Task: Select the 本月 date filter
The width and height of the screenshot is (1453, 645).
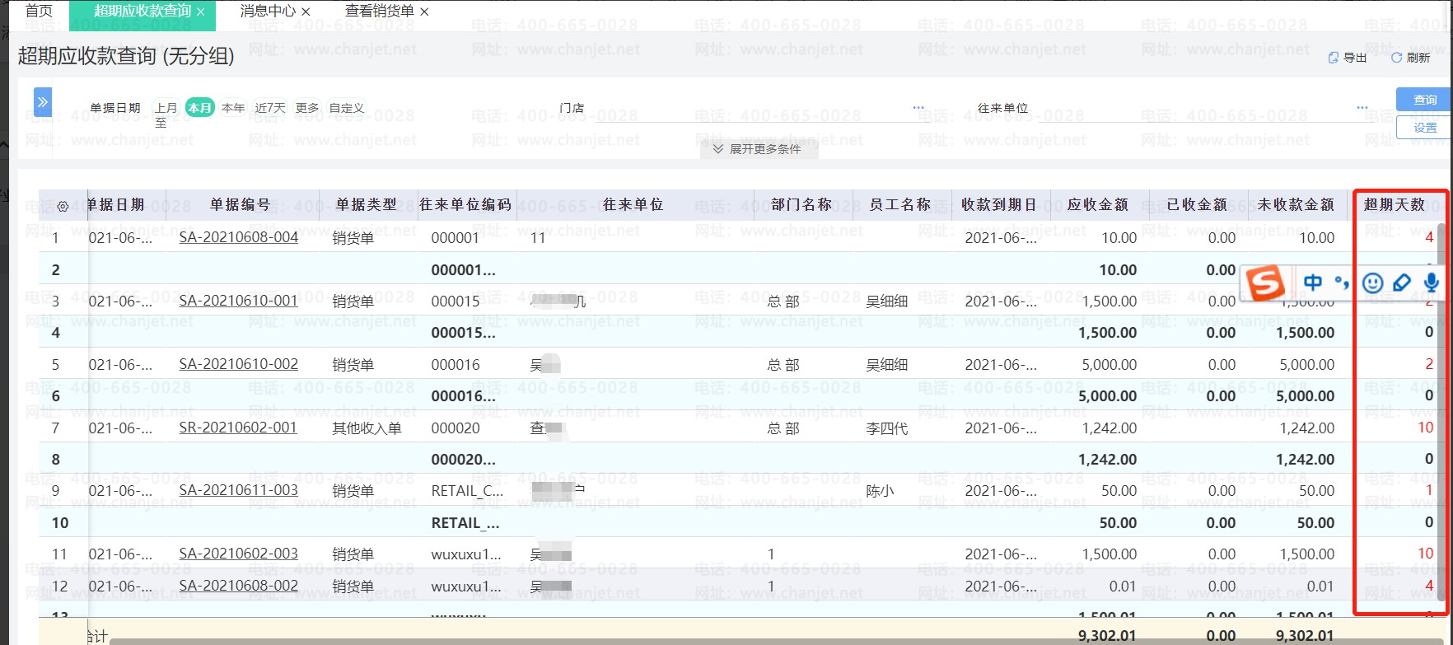Action: coord(199,108)
